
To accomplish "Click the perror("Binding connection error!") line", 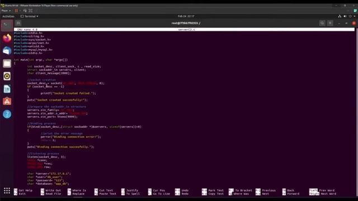I will (x=71, y=137).
